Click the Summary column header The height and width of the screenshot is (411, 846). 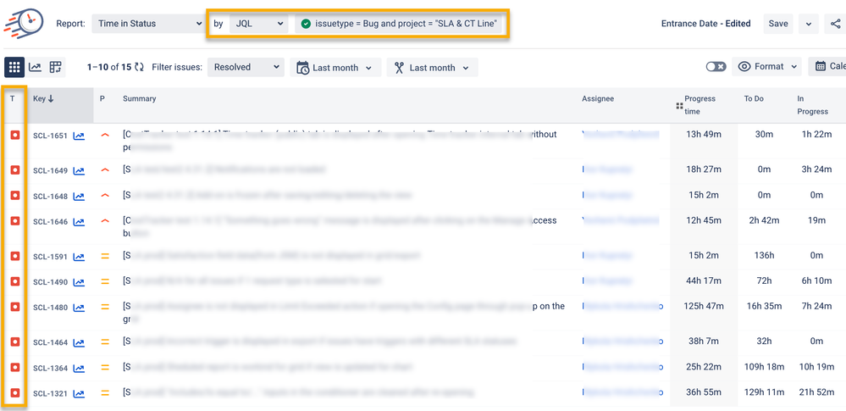[x=139, y=98]
